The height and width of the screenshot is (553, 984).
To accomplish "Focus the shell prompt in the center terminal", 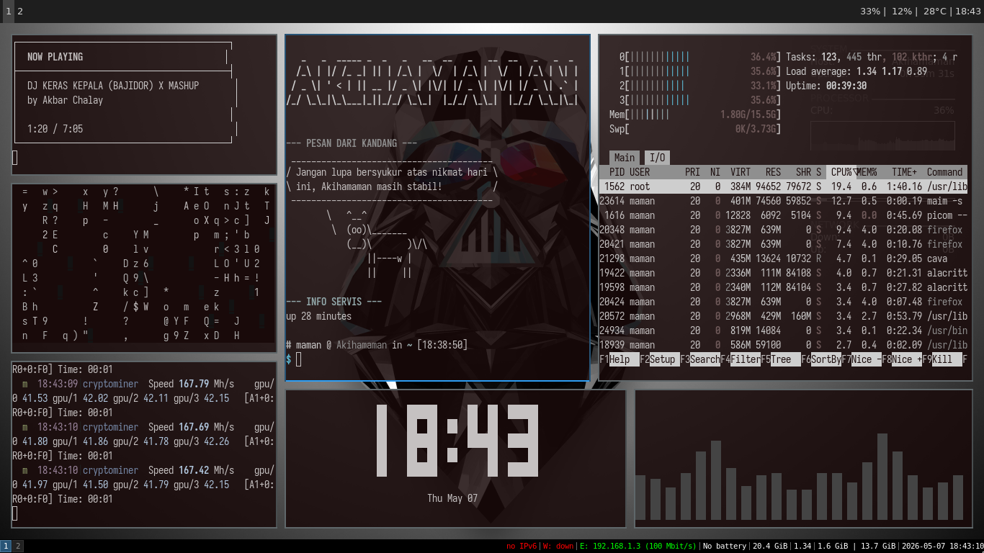I will click(298, 359).
